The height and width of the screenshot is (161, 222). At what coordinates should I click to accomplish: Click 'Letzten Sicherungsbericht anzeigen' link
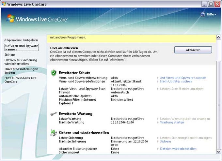pos(186,138)
